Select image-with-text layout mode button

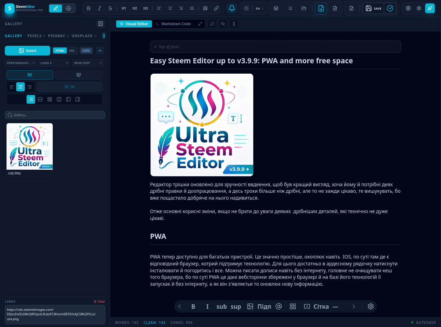pyautogui.click(x=30, y=75)
